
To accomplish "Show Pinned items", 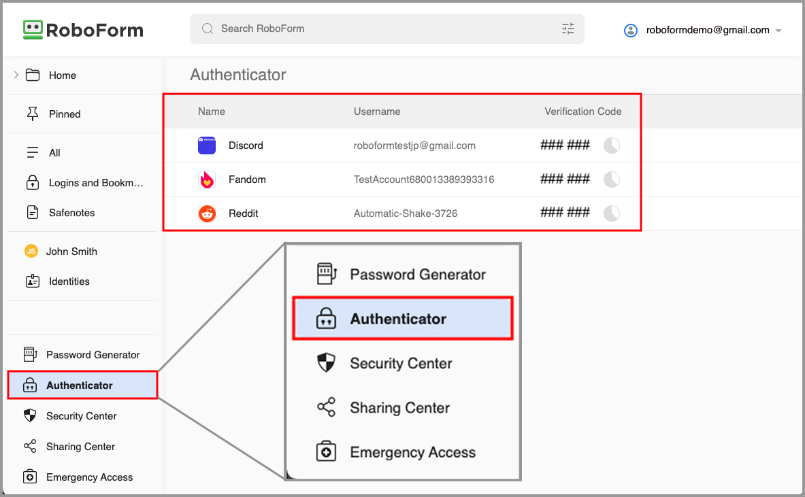I will click(64, 114).
